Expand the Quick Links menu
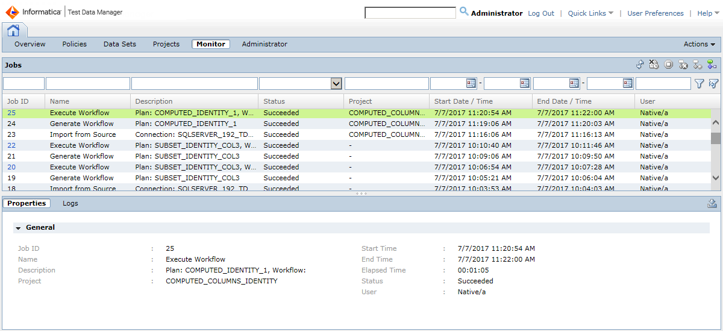The width and height of the screenshot is (723, 331). click(x=590, y=13)
